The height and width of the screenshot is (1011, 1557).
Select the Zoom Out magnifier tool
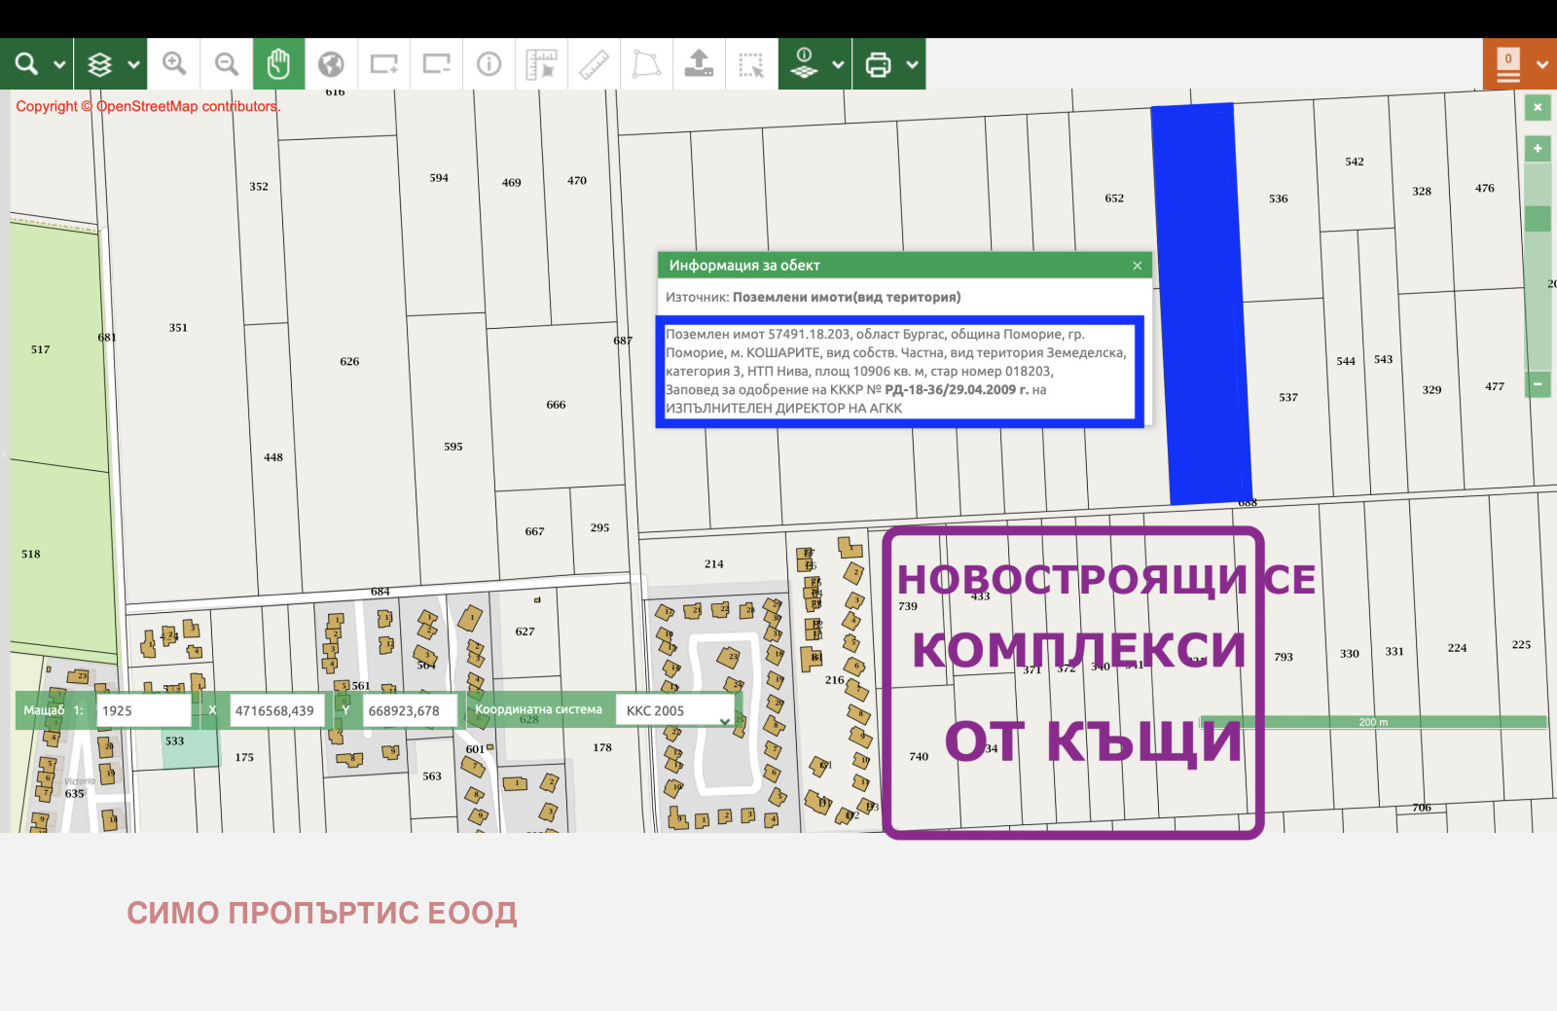point(226,63)
